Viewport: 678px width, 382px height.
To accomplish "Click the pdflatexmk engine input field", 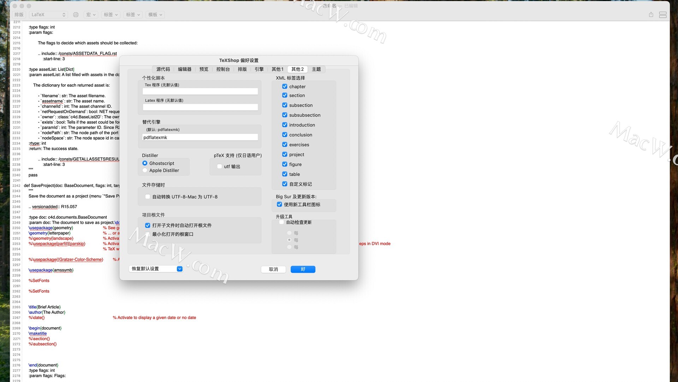I will click(200, 138).
